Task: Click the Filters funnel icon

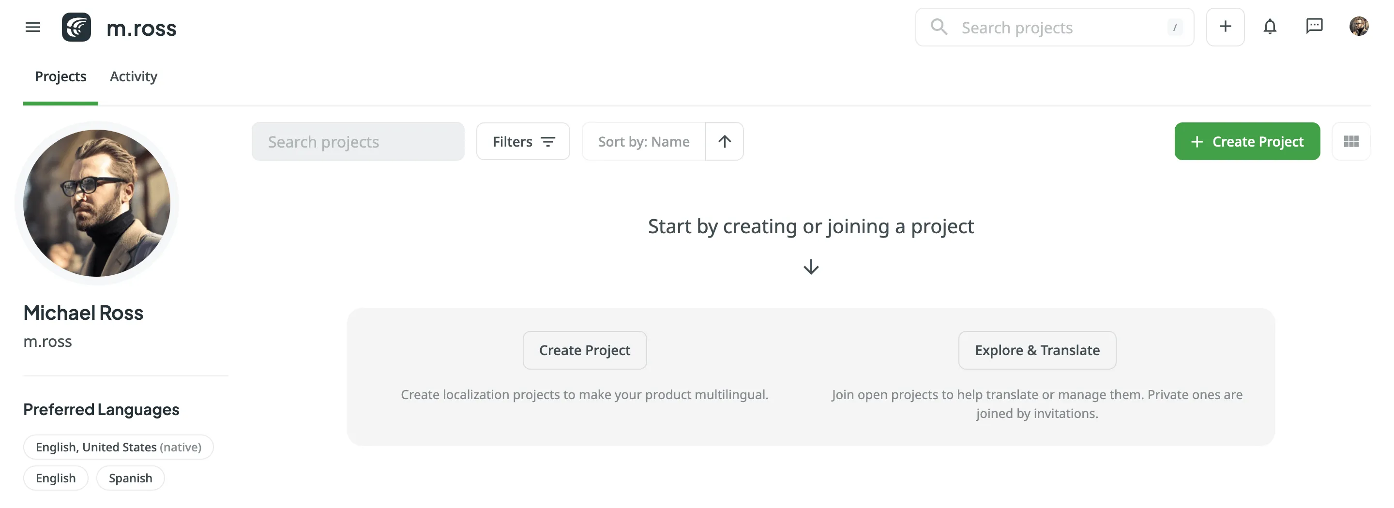Action: click(548, 141)
